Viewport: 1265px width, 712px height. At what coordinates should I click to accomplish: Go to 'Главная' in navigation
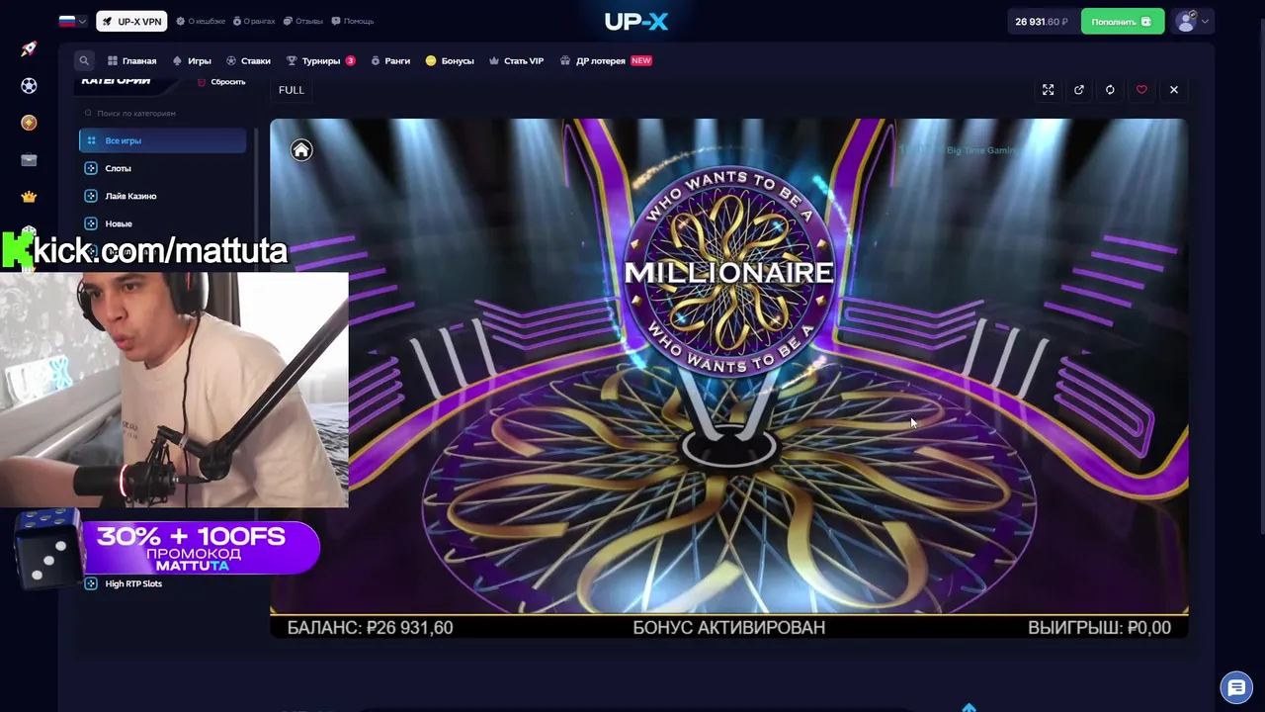pos(132,60)
